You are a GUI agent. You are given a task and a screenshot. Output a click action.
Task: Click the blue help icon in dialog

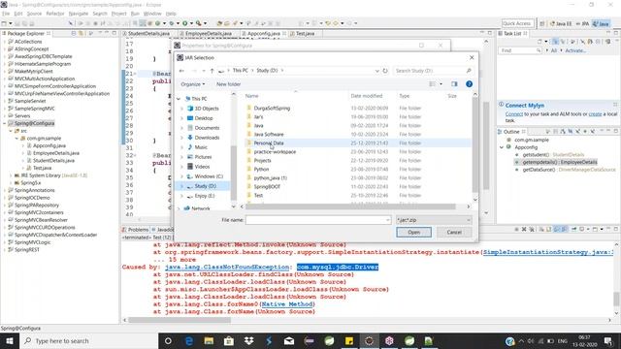click(x=469, y=84)
